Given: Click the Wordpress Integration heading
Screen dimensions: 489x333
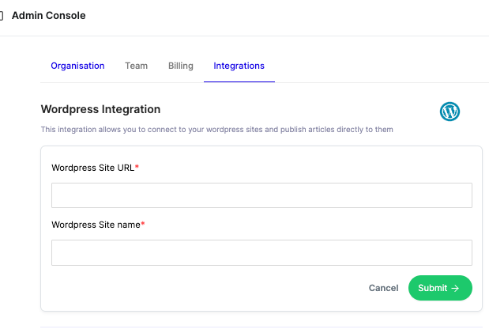Looking at the screenshot, I should pyautogui.click(x=100, y=109).
